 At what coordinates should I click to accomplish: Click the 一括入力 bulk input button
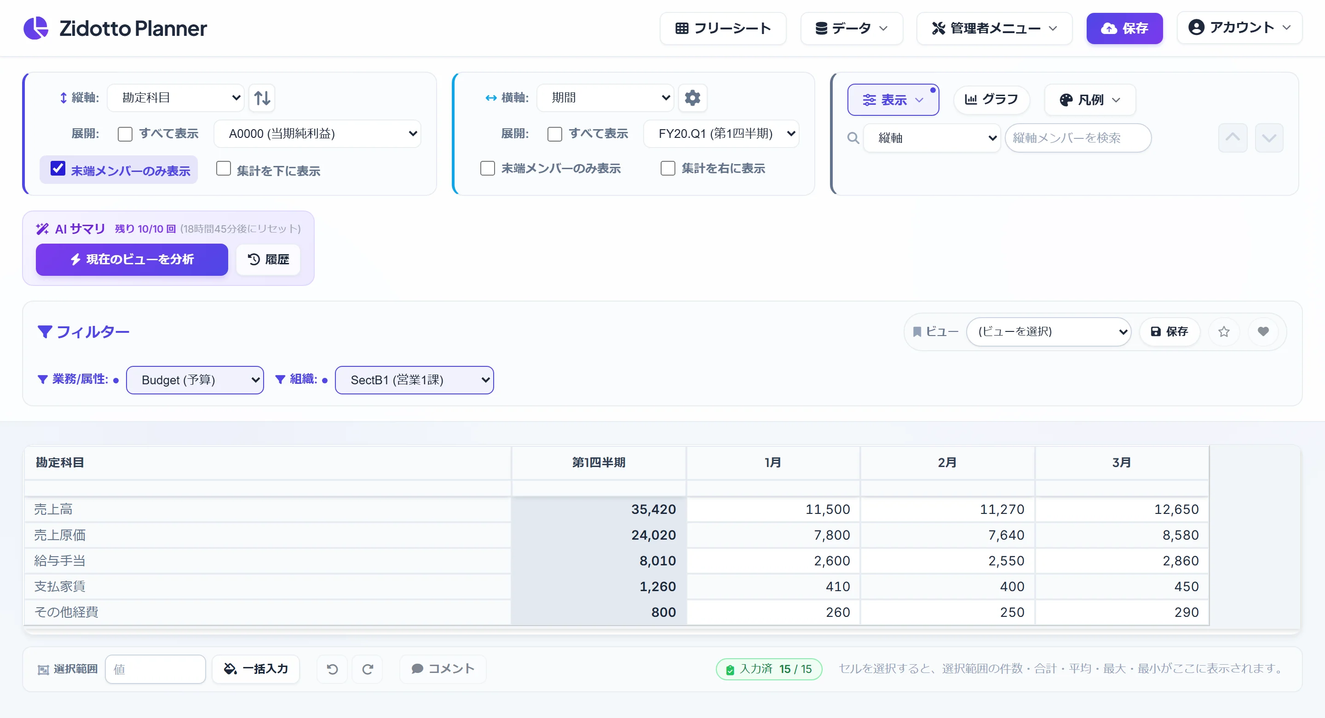pyautogui.click(x=256, y=669)
